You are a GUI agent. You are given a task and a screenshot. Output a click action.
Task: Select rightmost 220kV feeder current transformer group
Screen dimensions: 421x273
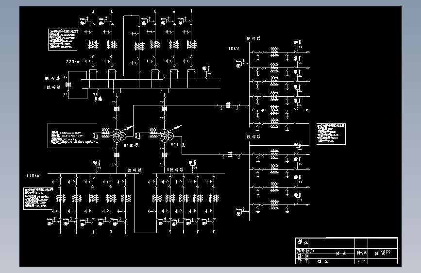tap(191, 45)
